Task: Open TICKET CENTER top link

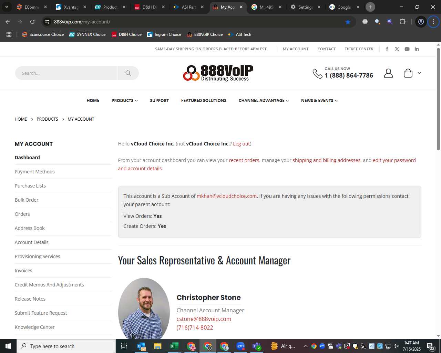Action: coord(359,49)
